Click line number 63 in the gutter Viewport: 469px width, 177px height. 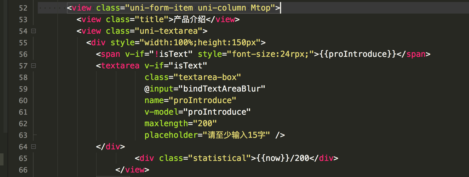point(23,135)
